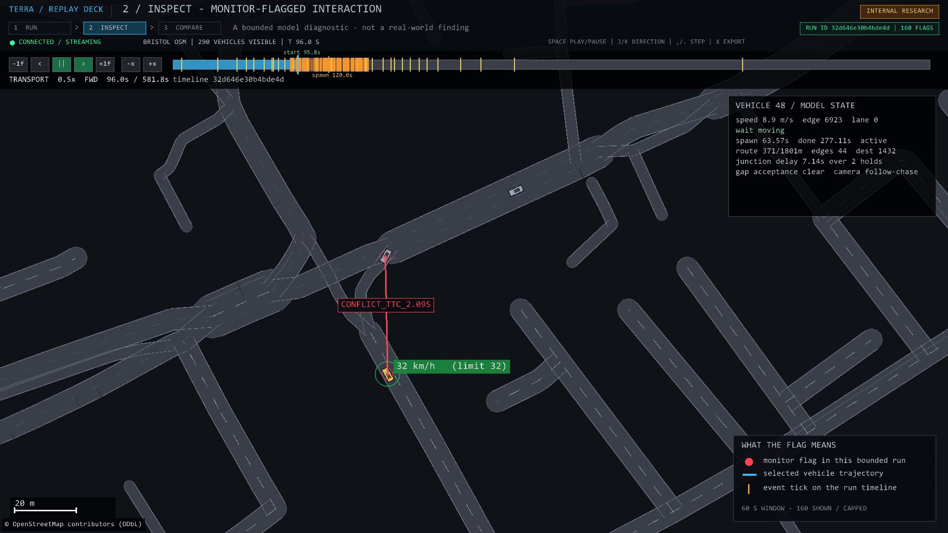948x533 pixels.
Task: Click the 290 VEHICLES VISIBLE status text
Action: 237,42
